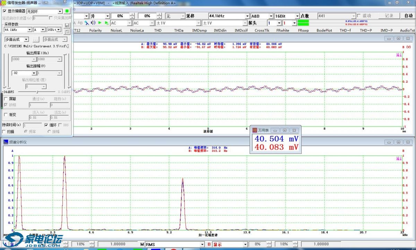Open the CrossTlk panel tab
This screenshot has height=250, width=416.
(x=262, y=30)
